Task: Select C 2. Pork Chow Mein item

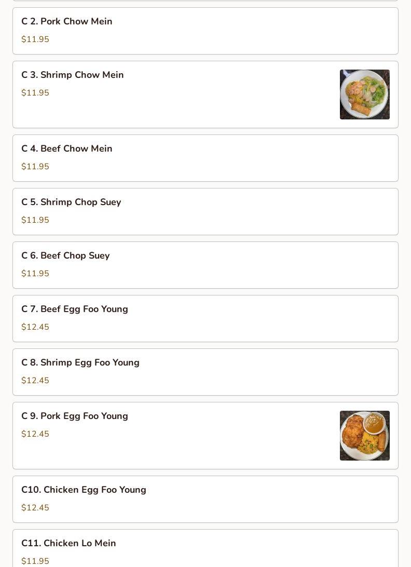Action: pyautogui.click(x=205, y=31)
